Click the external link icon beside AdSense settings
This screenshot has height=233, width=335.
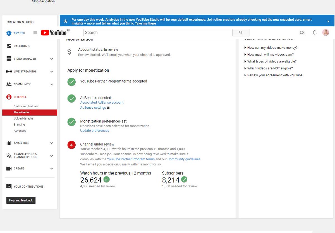pyautogui.click(x=108, y=108)
